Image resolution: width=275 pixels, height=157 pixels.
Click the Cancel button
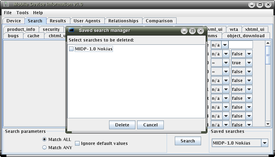pyautogui.click(x=150, y=125)
